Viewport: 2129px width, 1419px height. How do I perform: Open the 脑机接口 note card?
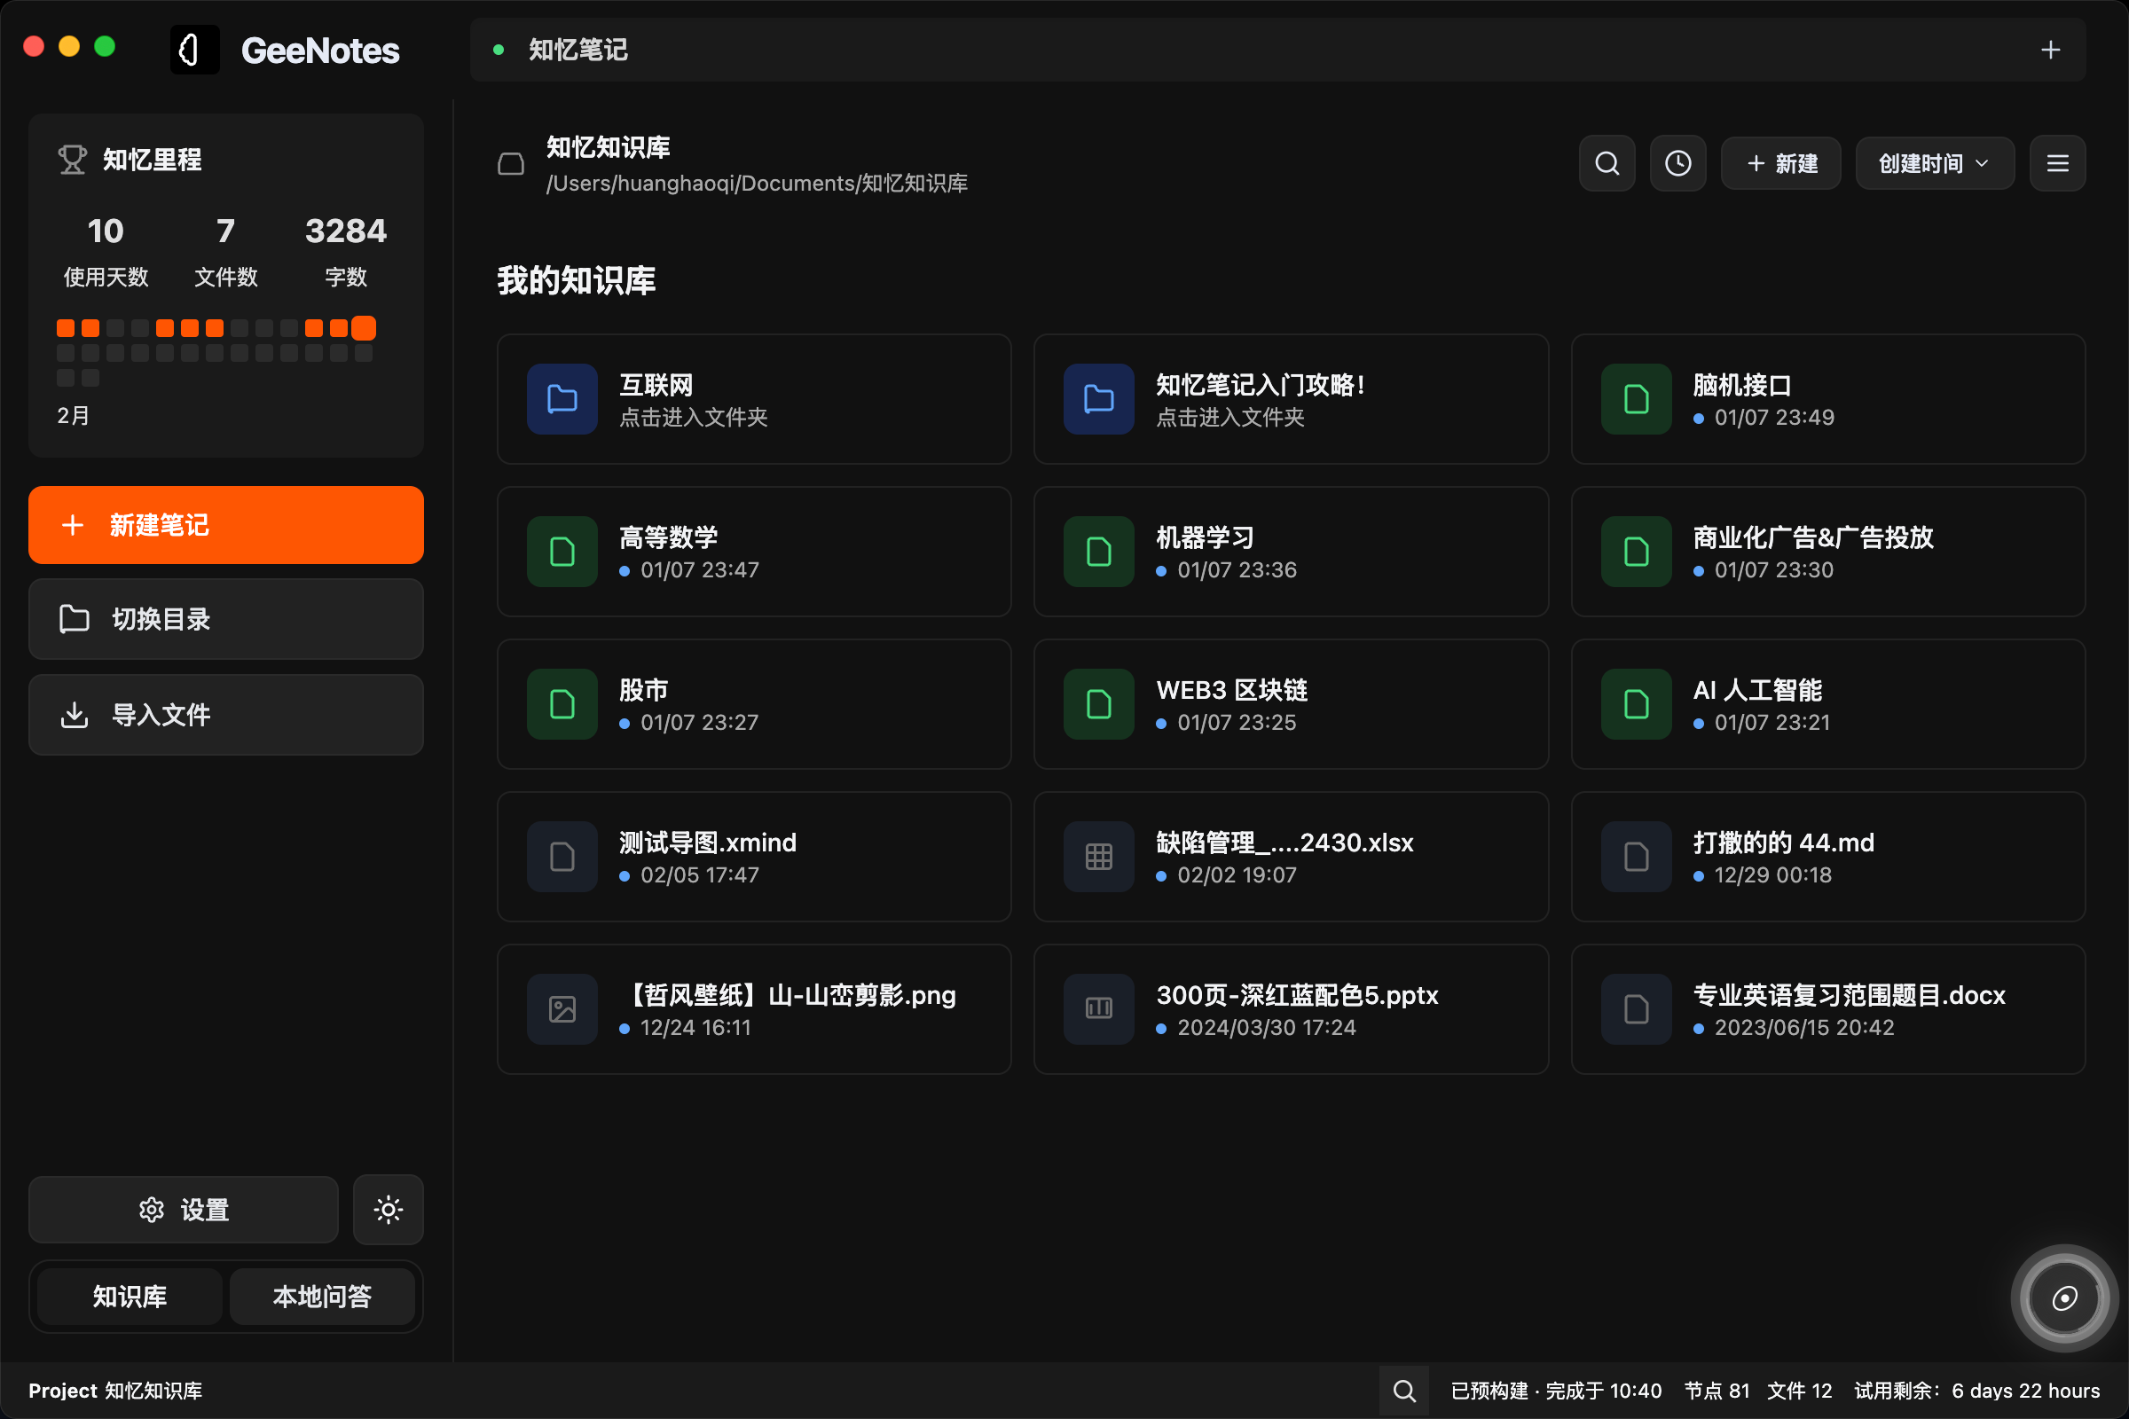pos(1827,399)
